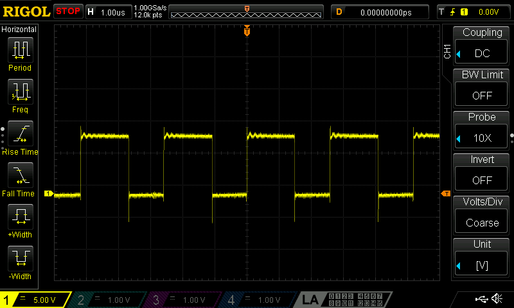Viewport: 514px width, 308px height.
Task: Click the orange trigger position marker
Action: pyautogui.click(x=247, y=31)
